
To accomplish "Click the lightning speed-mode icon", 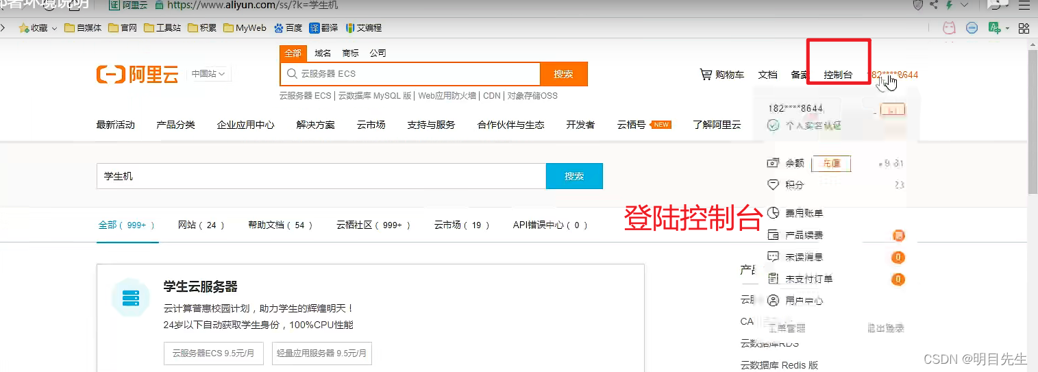I will (949, 5).
